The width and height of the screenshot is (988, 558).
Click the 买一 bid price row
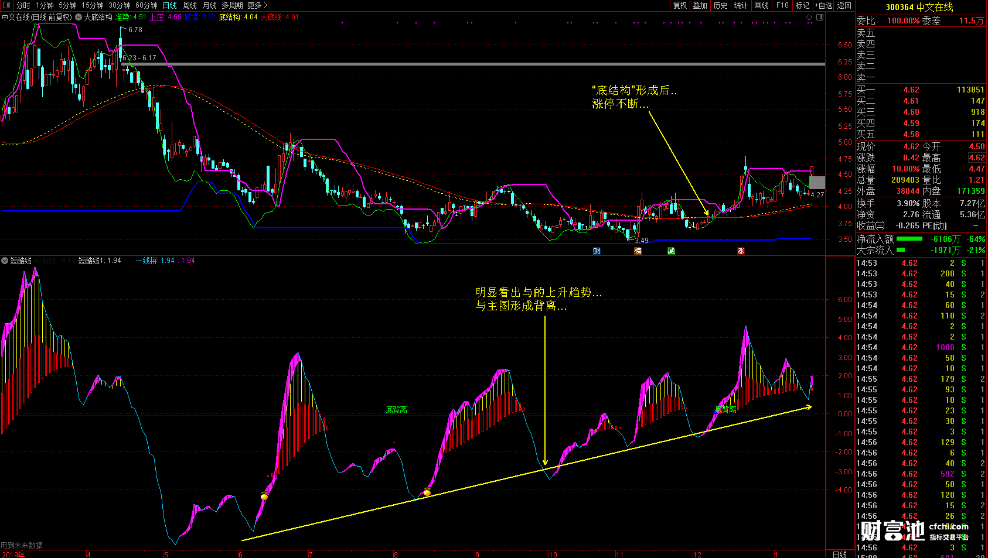pyautogui.click(x=921, y=90)
